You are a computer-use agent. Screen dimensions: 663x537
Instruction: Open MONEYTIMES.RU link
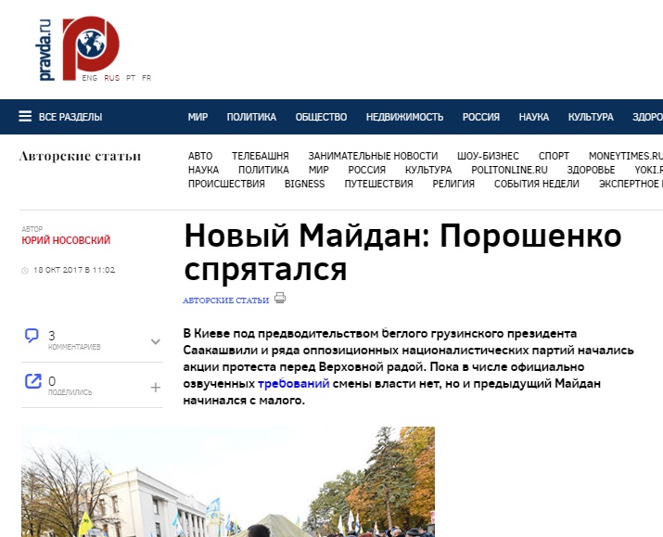626,156
